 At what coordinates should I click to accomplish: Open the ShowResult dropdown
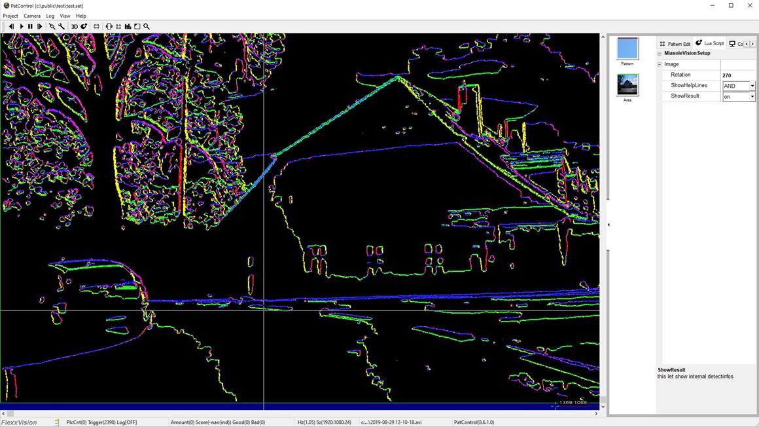coord(752,96)
